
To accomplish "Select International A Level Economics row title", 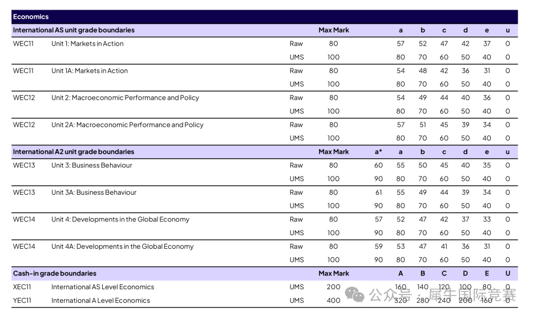I will pyautogui.click(x=100, y=301).
